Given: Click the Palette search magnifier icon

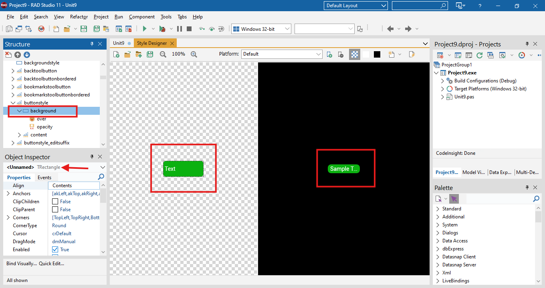Looking at the screenshot, I should (536, 199).
